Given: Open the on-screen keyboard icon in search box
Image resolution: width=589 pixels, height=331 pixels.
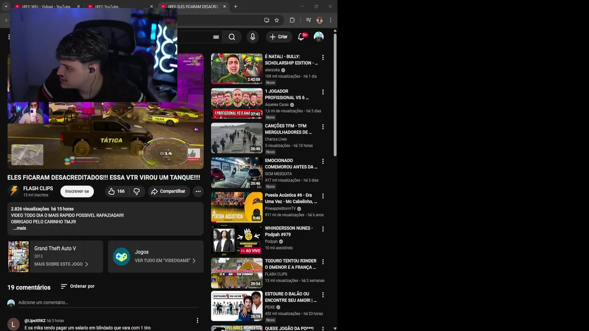Looking at the screenshot, I should click(216, 37).
